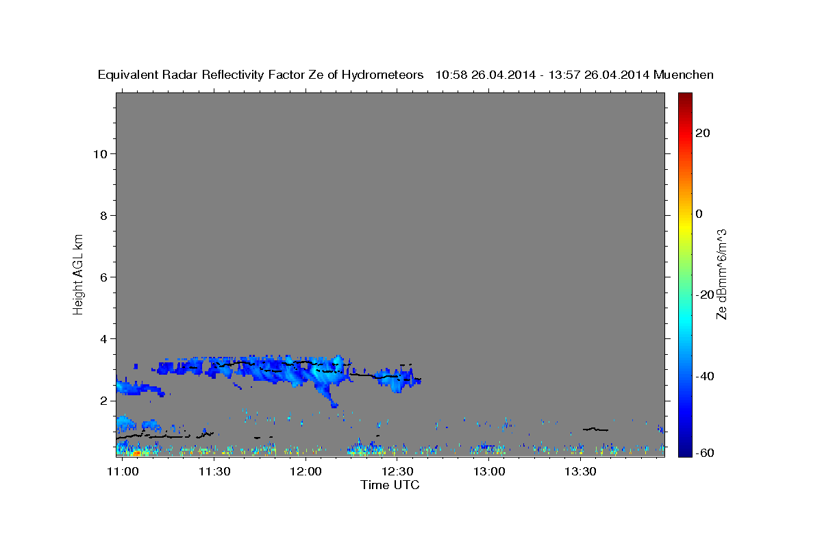Click the plot title starting 'Equivalent Radar Reflectivity Factor'
The height and width of the screenshot is (548, 822).
pyautogui.click(x=406, y=75)
